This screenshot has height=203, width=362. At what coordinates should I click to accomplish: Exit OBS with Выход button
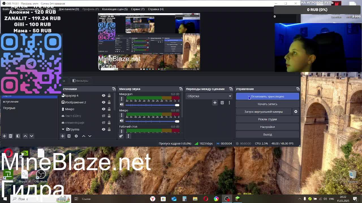pos(267,134)
